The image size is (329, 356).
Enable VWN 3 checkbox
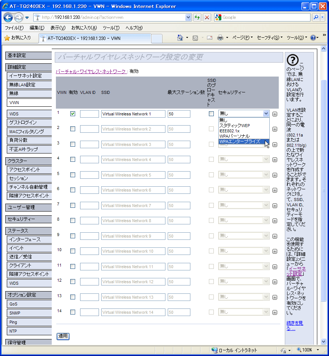pos(73,144)
